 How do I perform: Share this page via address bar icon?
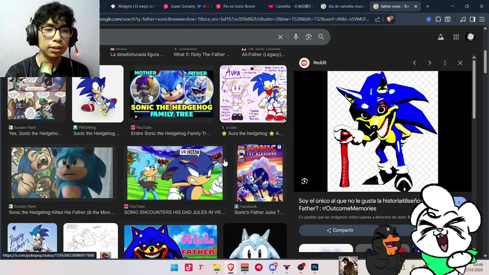point(377,19)
